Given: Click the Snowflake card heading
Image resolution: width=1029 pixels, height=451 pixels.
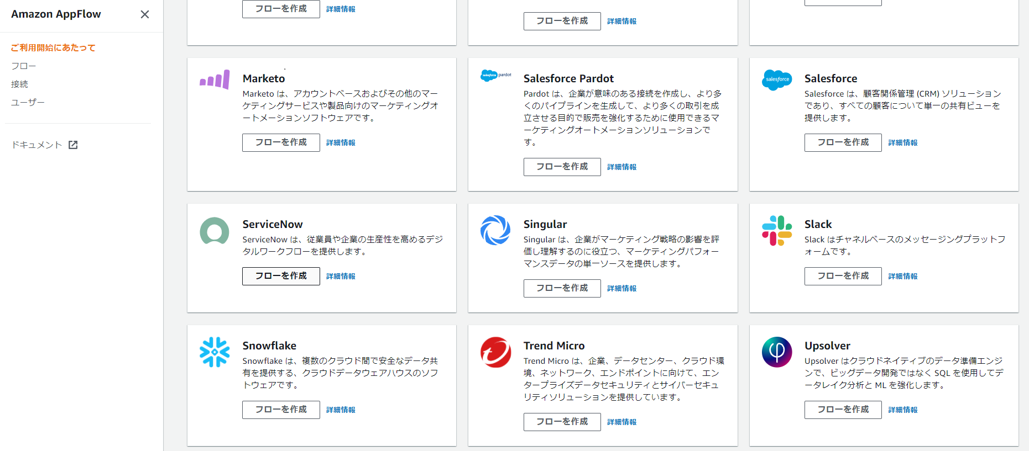Looking at the screenshot, I should pos(269,346).
